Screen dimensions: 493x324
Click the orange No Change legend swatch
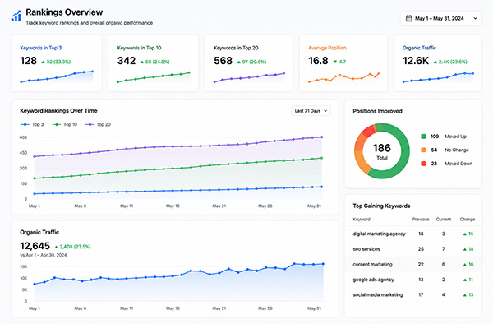[x=423, y=150]
